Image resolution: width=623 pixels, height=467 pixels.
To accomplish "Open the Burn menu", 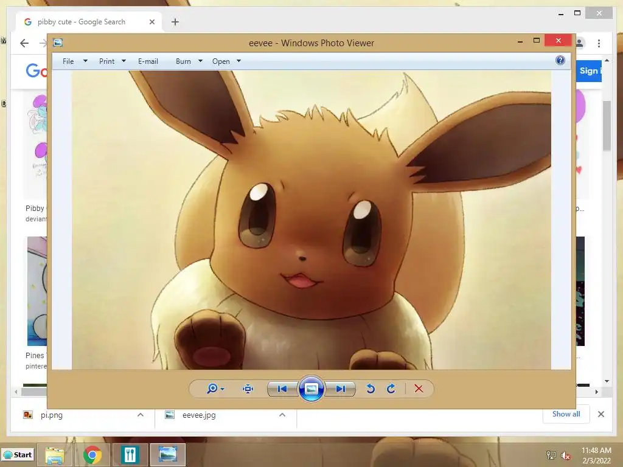I will (x=183, y=61).
